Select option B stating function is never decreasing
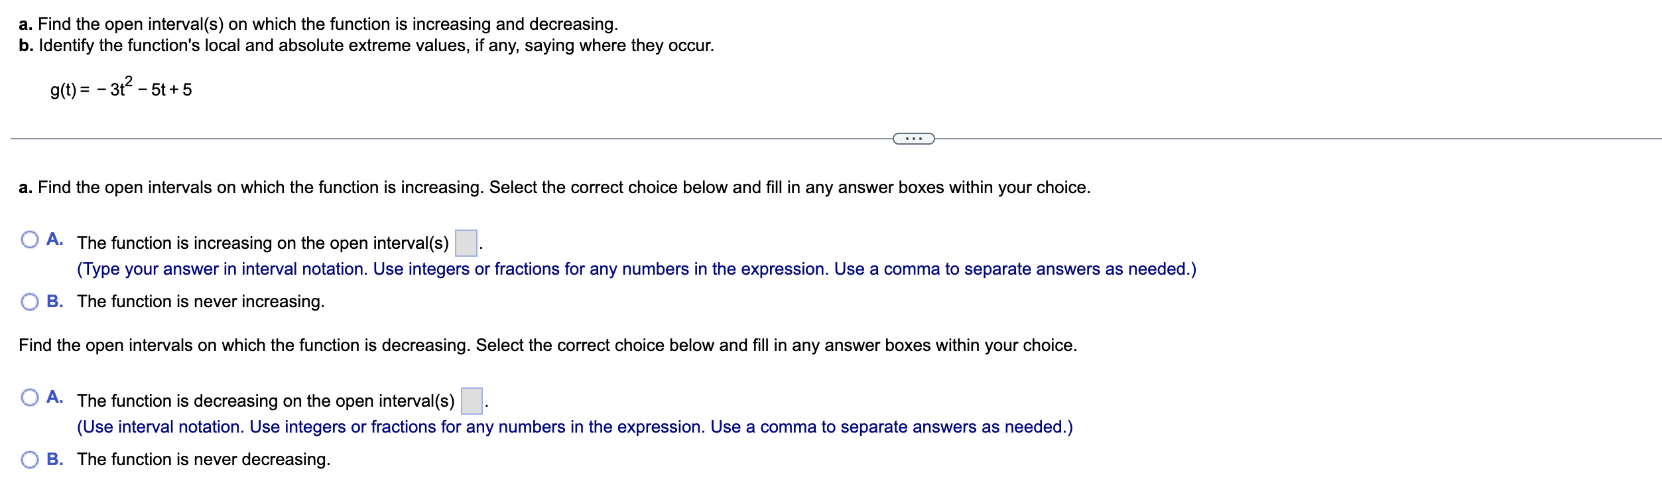1662x487 pixels. coord(31,458)
